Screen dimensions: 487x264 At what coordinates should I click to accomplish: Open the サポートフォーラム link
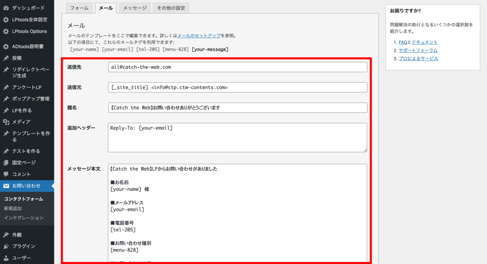pos(418,50)
